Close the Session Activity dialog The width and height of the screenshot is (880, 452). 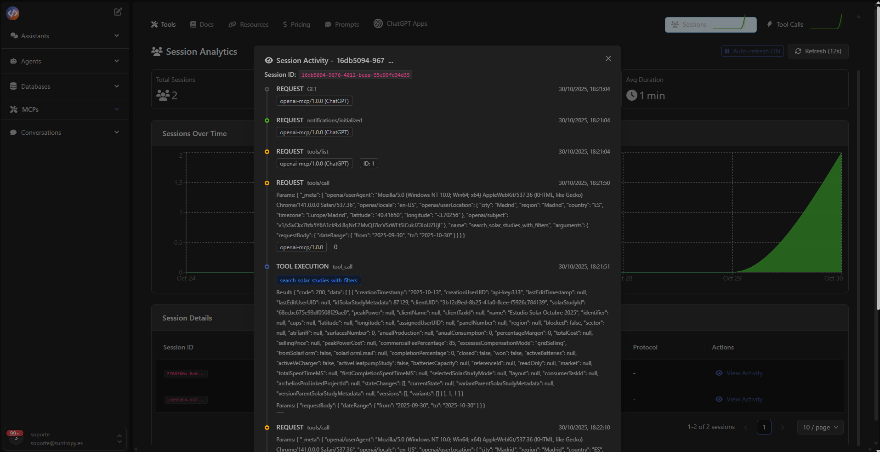(608, 58)
